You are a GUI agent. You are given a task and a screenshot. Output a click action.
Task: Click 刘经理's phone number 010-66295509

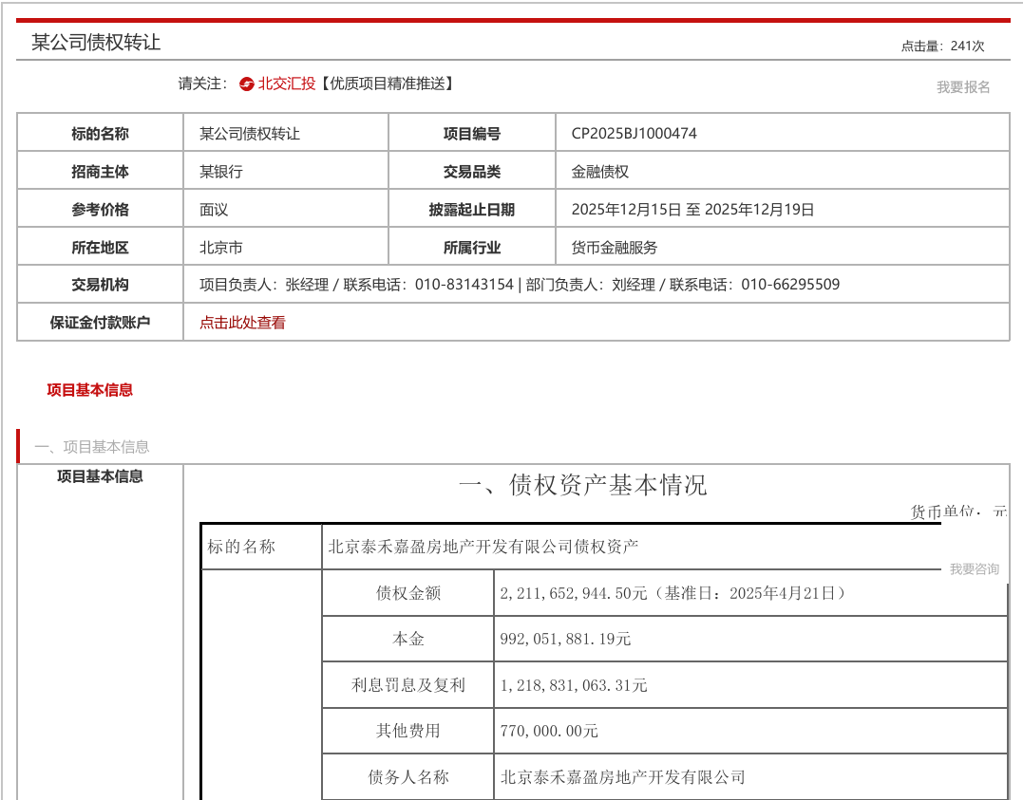point(792,284)
